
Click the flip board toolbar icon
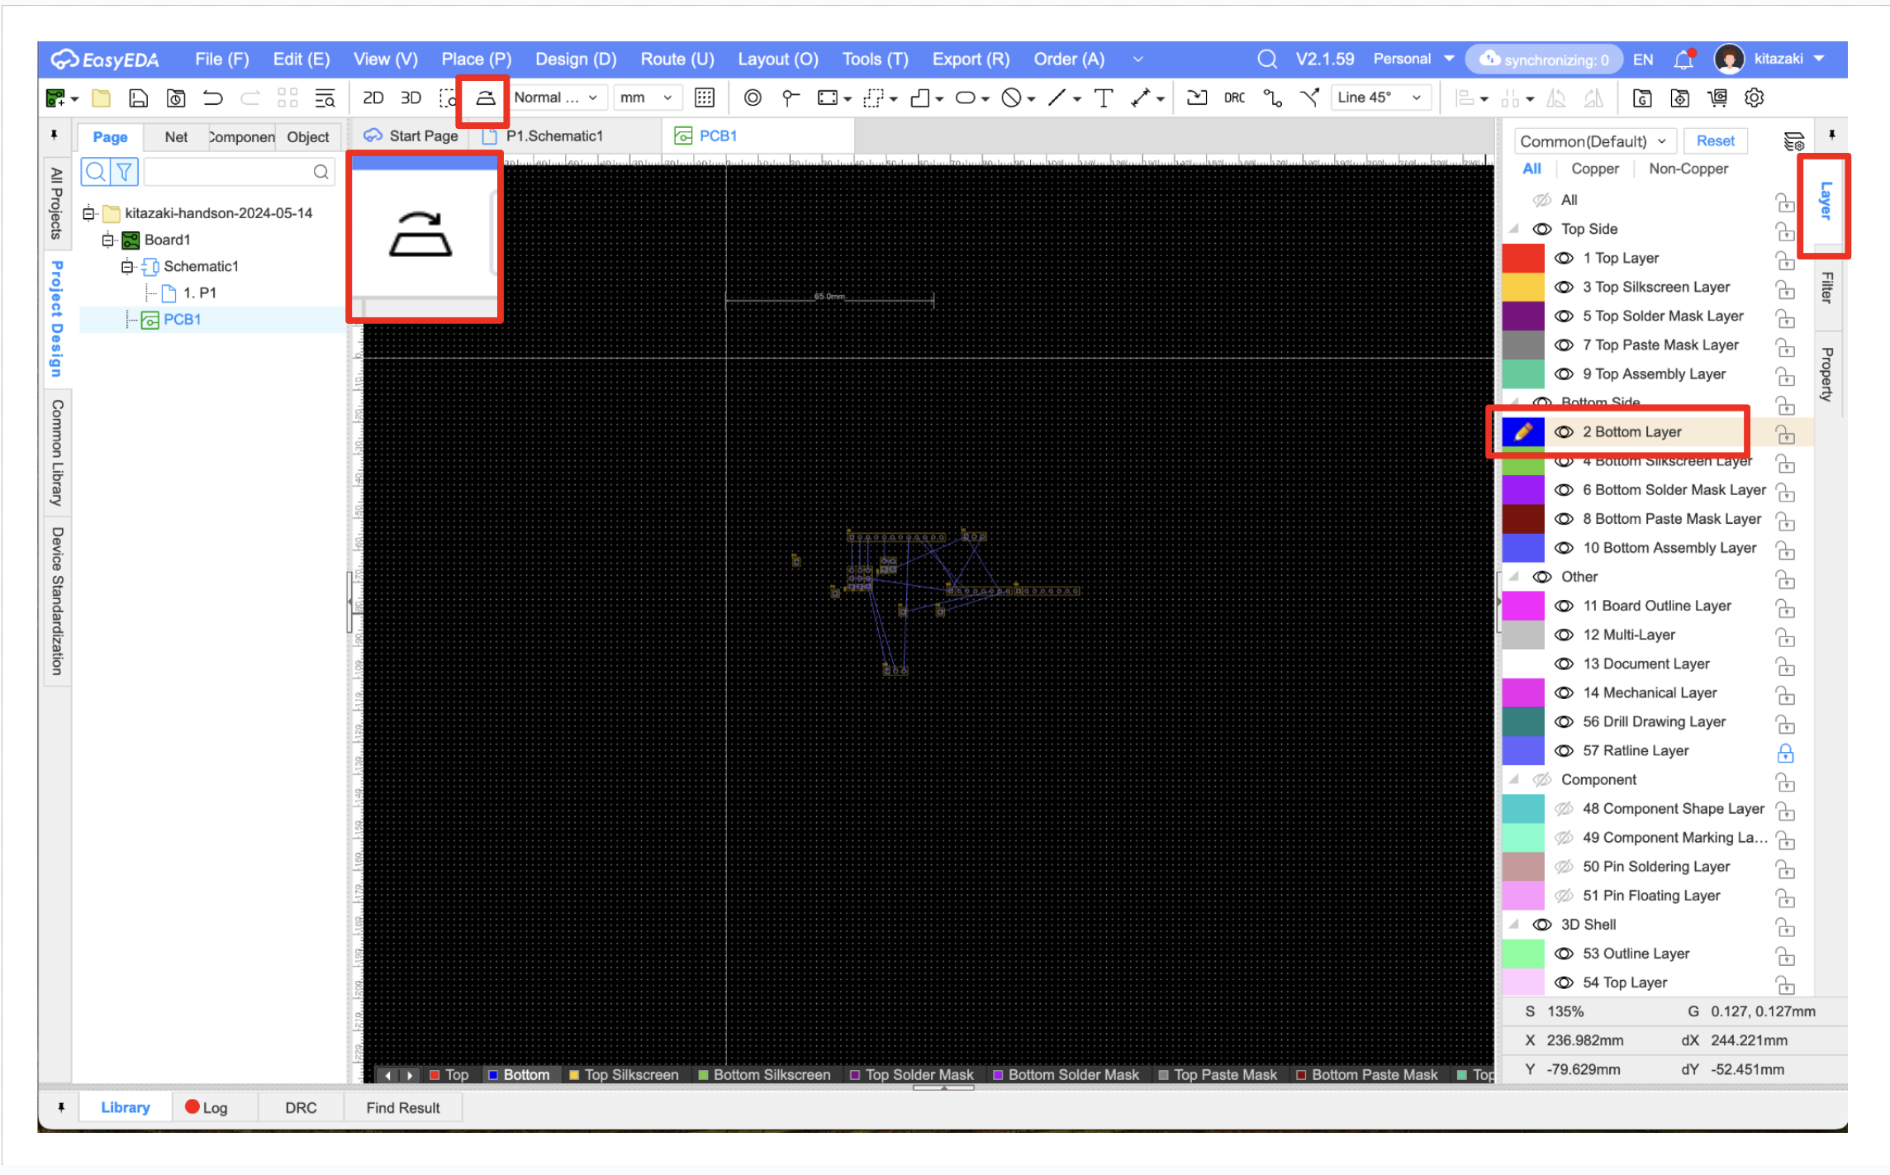point(485,98)
